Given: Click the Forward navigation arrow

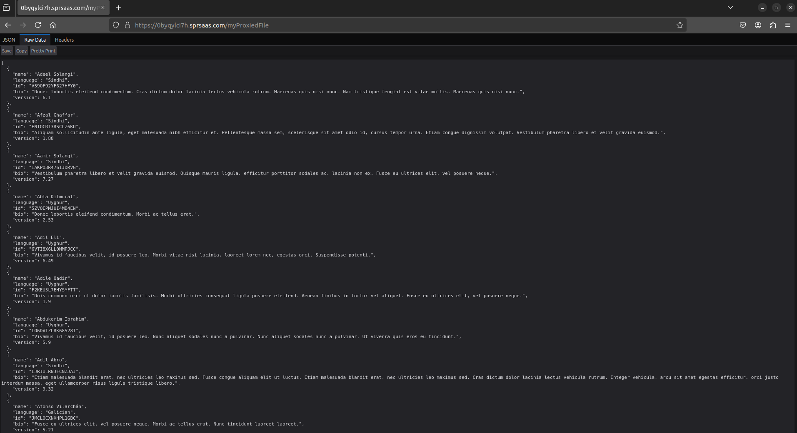Looking at the screenshot, I should (x=23, y=25).
